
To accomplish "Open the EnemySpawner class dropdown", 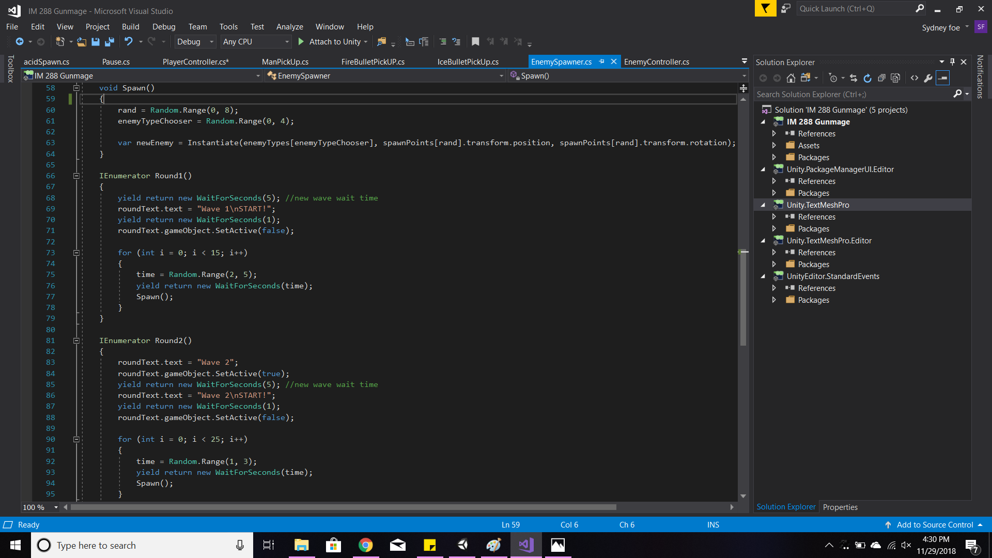I will (x=385, y=76).
